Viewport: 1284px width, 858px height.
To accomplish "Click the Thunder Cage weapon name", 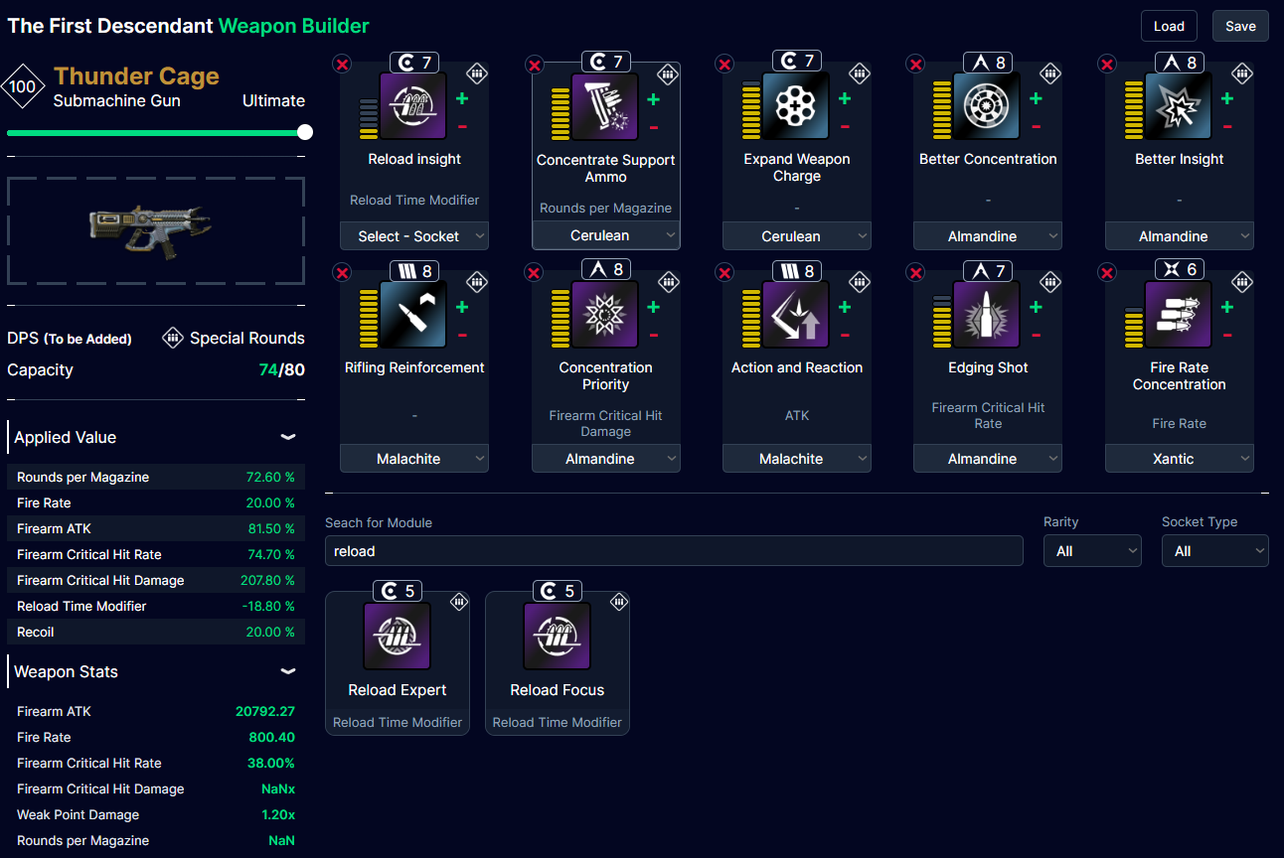I will tap(136, 76).
